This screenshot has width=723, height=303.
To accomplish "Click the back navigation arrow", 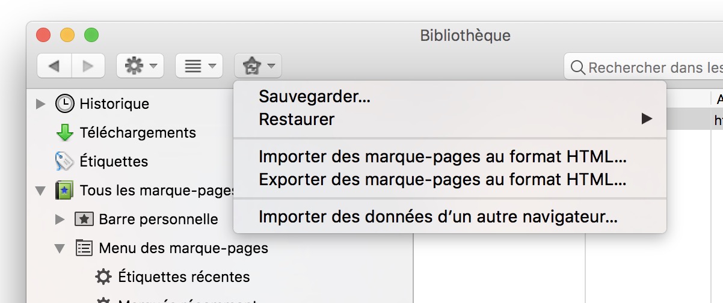I will coord(54,66).
